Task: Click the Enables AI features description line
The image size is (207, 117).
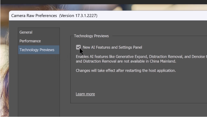Action: pyautogui.click(x=141, y=56)
